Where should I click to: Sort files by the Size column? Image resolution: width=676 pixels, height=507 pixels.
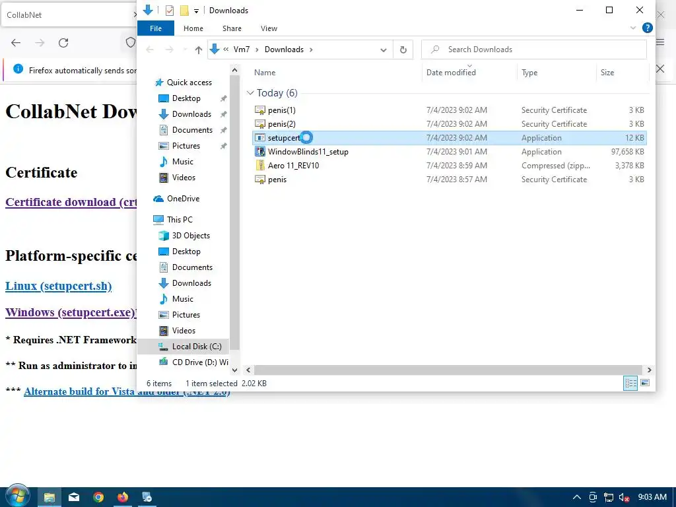tap(607, 73)
